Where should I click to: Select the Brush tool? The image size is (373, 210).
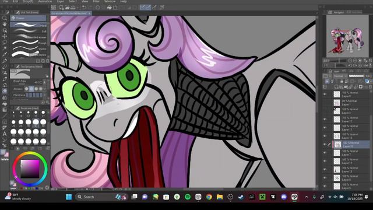point(4,73)
